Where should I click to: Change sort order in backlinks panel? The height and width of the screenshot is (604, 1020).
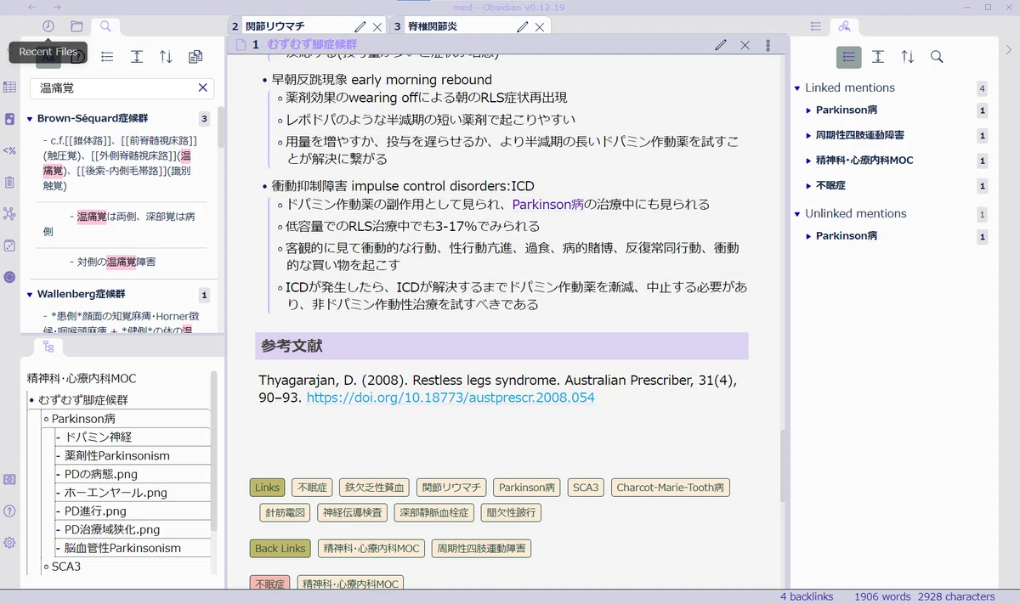point(908,57)
